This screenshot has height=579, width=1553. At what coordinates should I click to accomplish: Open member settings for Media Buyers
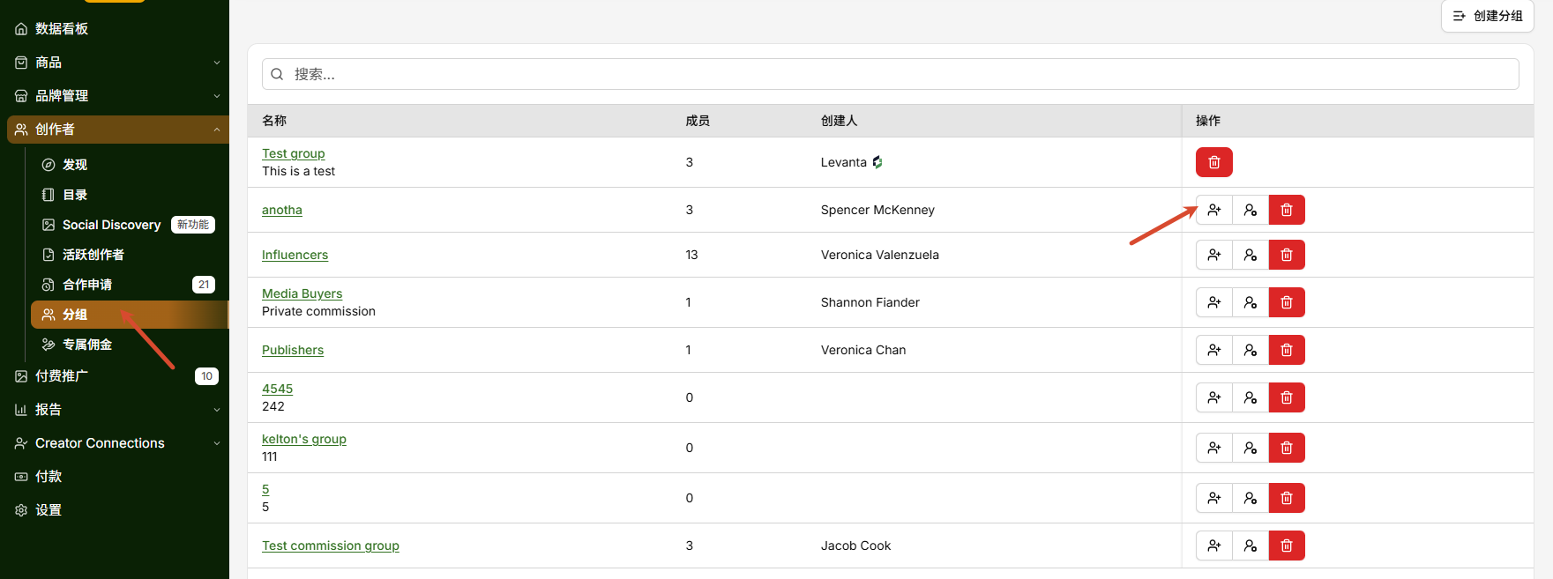pos(1251,302)
